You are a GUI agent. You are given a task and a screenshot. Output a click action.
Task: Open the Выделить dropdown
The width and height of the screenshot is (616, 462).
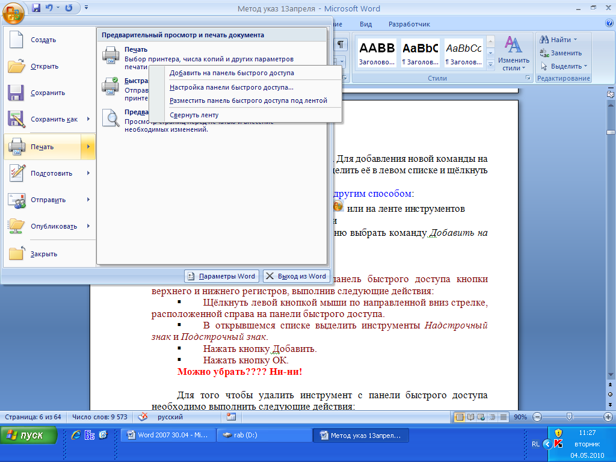point(564,66)
